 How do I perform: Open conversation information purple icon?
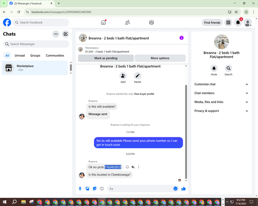click(182, 38)
